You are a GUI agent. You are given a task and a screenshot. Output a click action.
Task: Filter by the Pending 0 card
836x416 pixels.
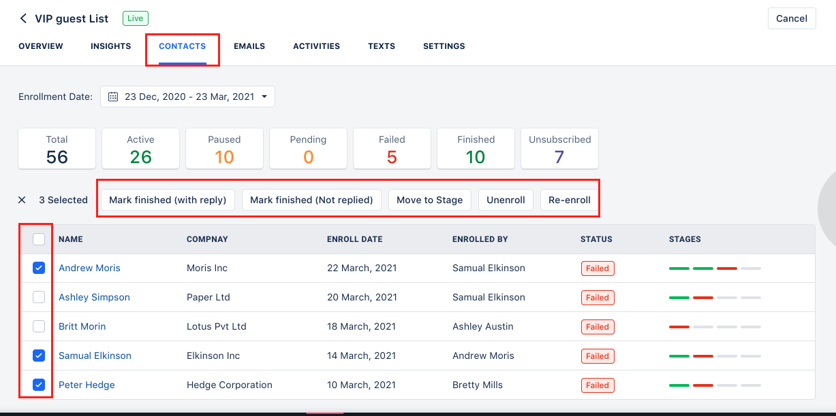point(308,149)
